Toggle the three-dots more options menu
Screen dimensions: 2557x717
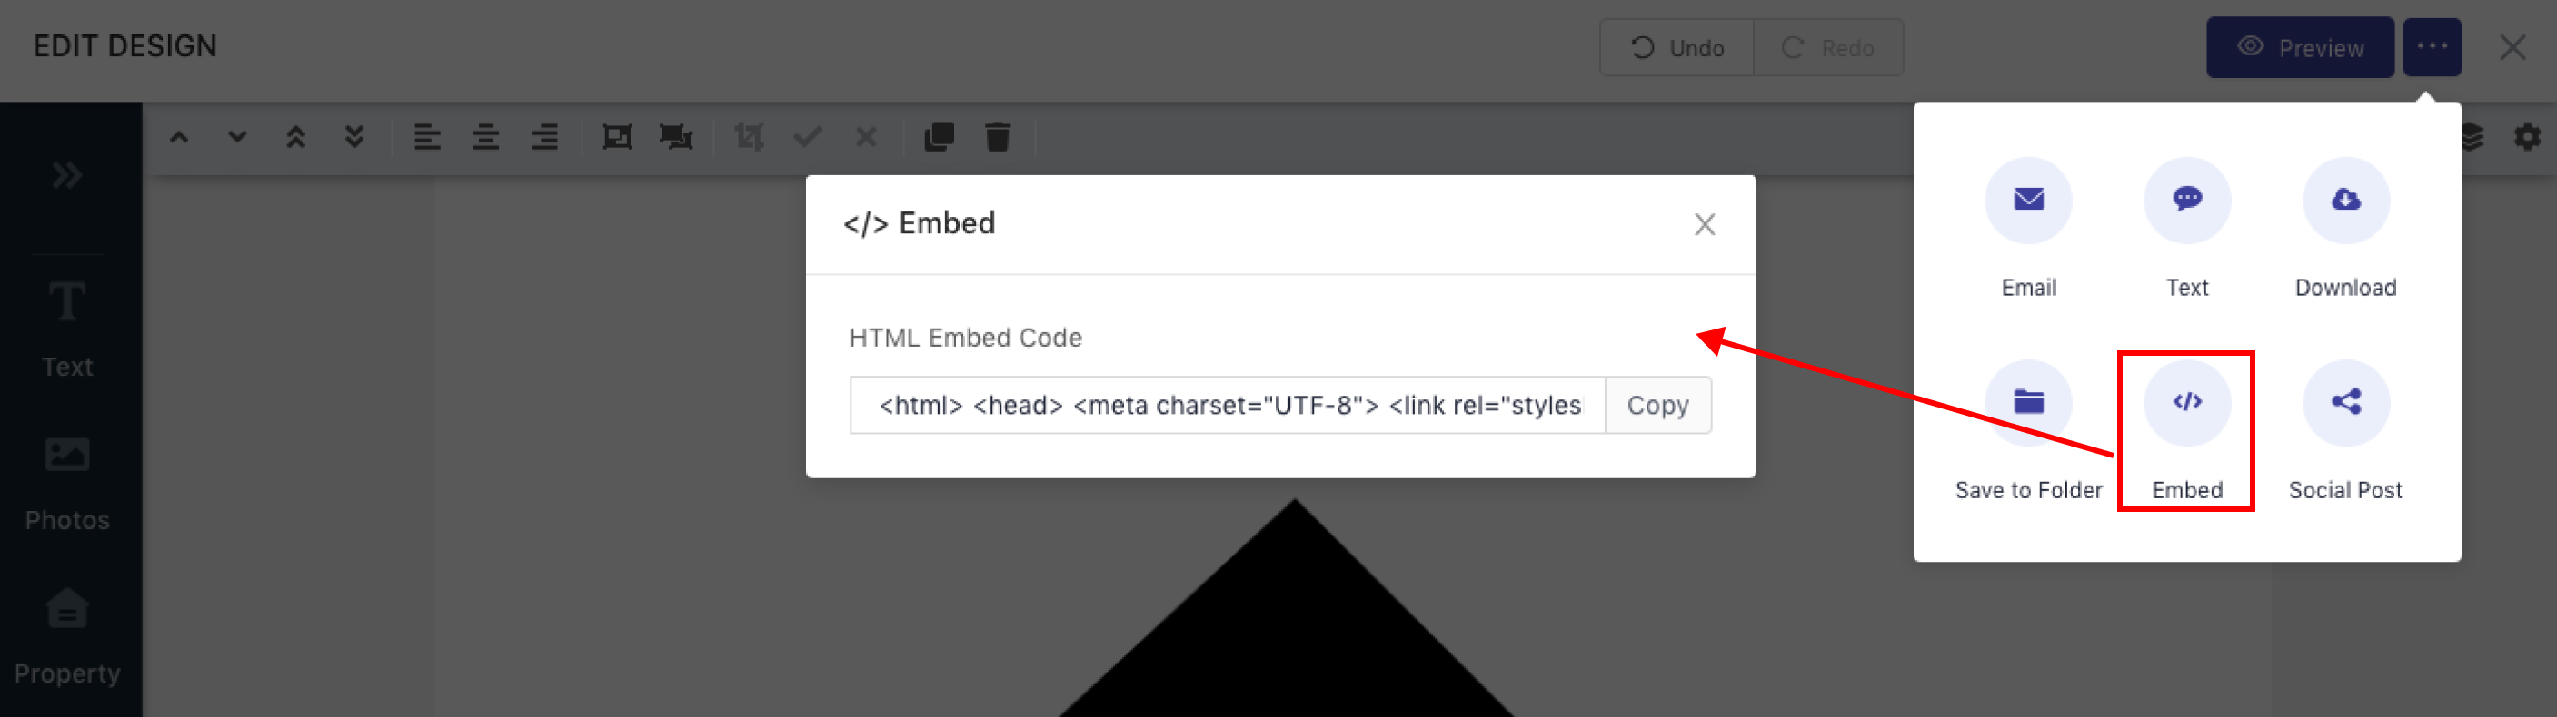pos(2432,46)
